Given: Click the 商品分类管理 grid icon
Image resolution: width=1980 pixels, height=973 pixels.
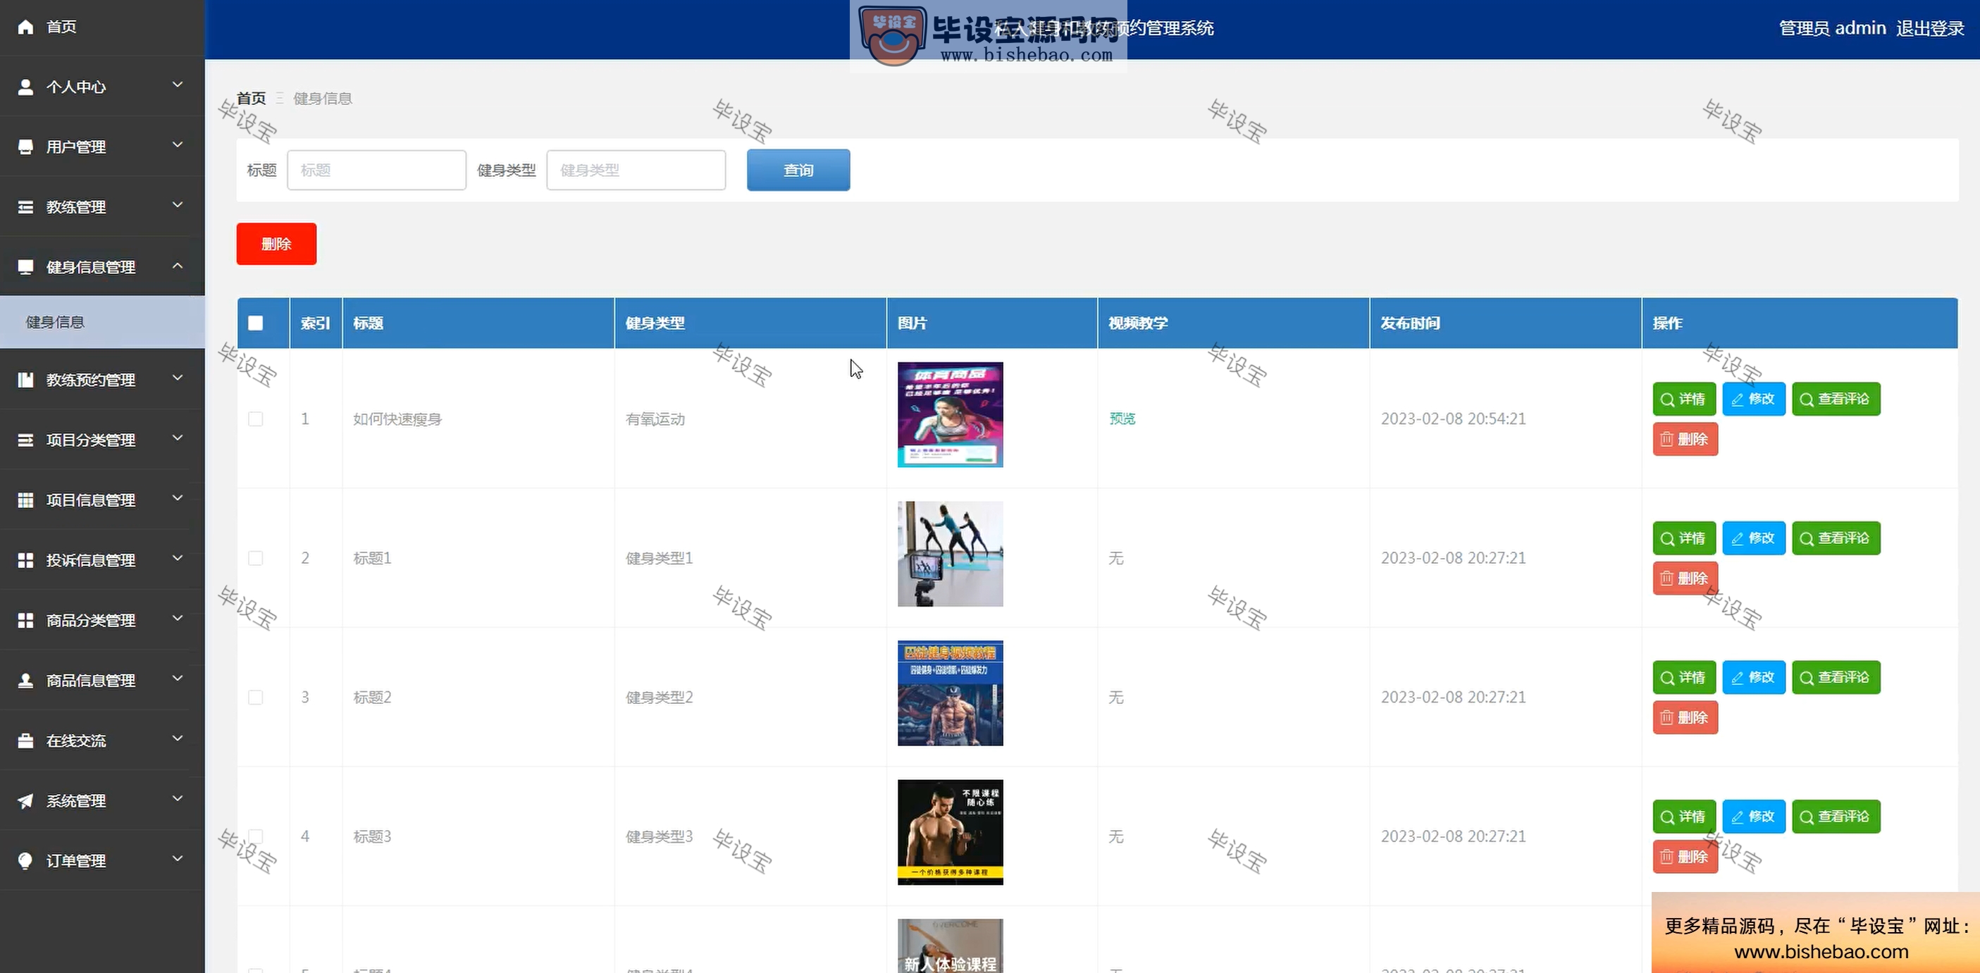Looking at the screenshot, I should tap(25, 619).
